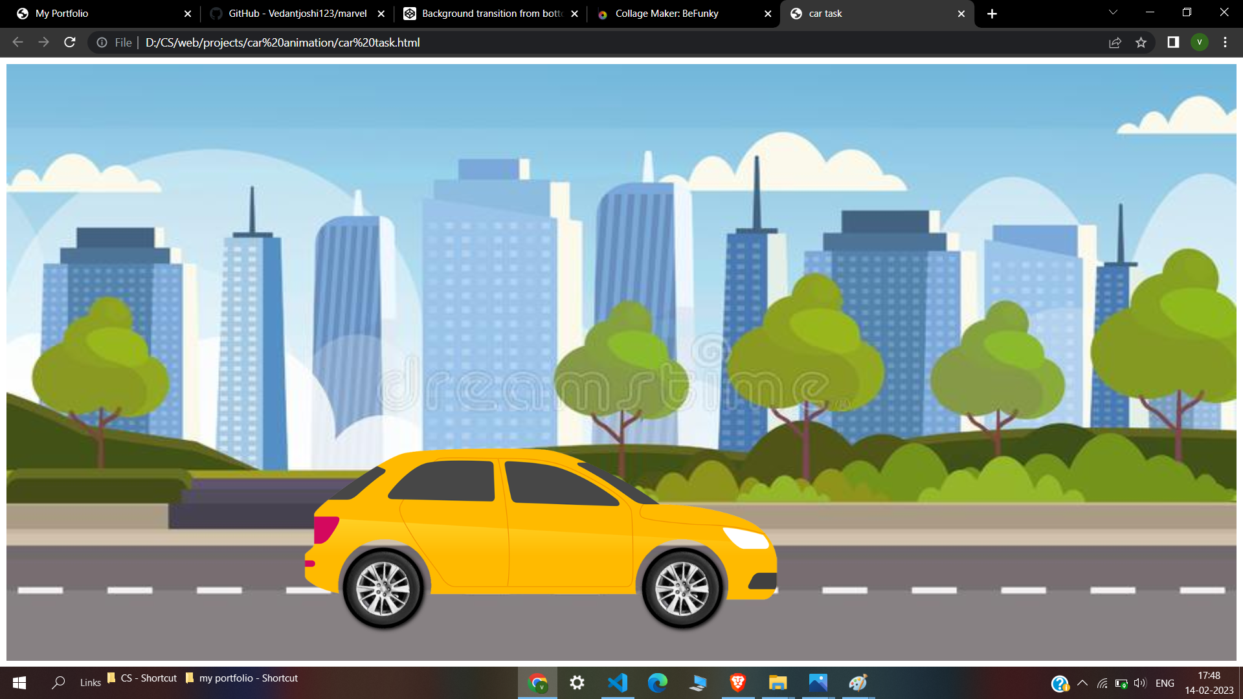Screen dimensions: 1243x699
Task: Expand hidden icons in the system tray
Action: pos(1082,683)
